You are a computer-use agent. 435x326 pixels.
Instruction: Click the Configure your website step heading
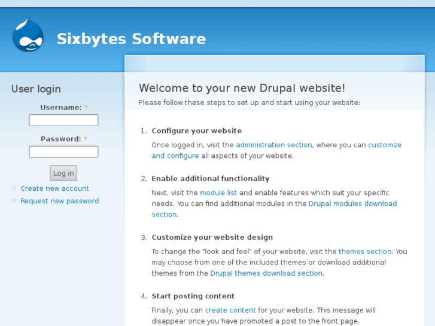pos(197,130)
